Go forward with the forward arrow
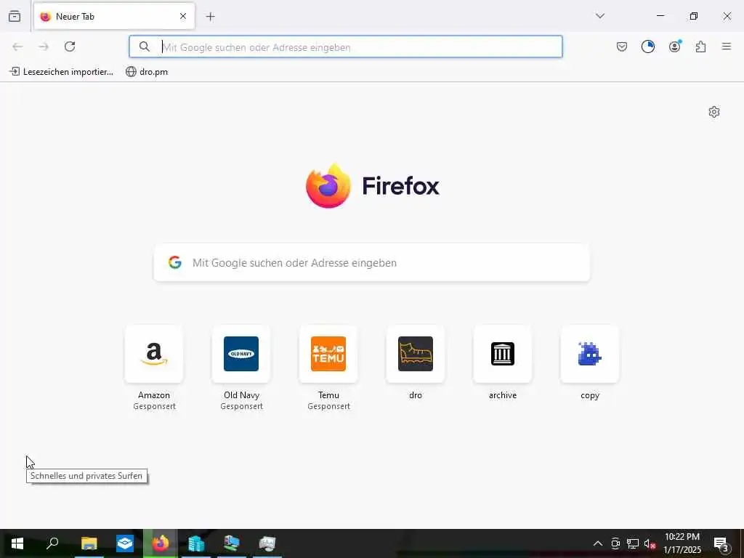This screenshot has width=744, height=558. point(44,46)
